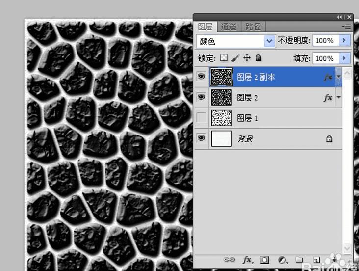The width and height of the screenshot is (359, 271).
Task: Open the layer style fx button at the panel bottom
Action: point(247,260)
